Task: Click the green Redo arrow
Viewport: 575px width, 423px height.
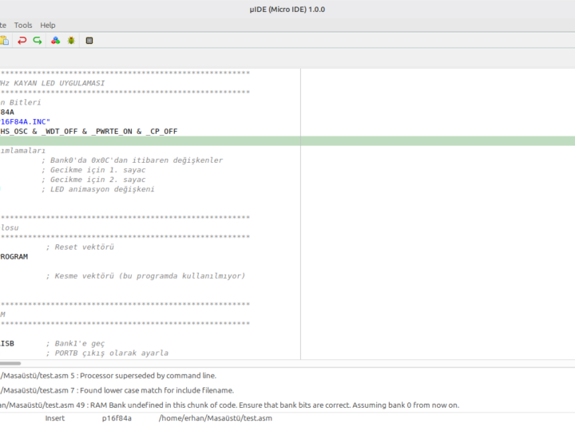Action: pyautogui.click(x=38, y=40)
